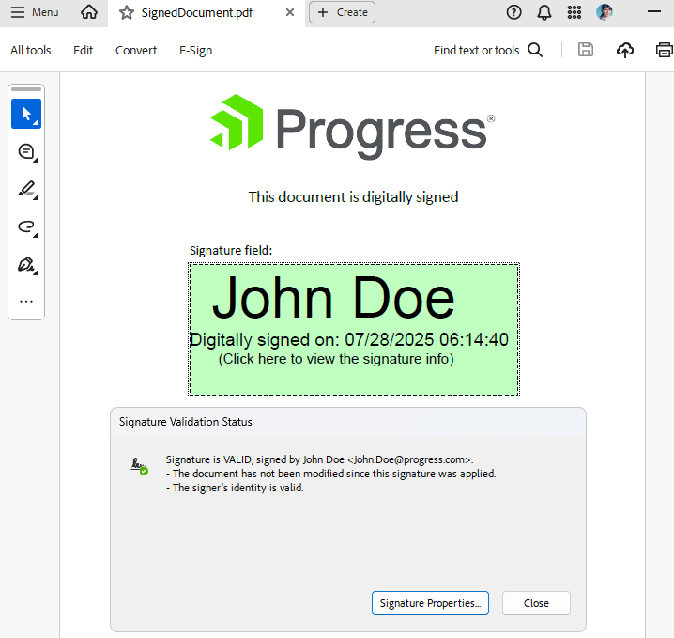Click the Save floppy disk icon
The width and height of the screenshot is (674, 638).
click(x=586, y=50)
